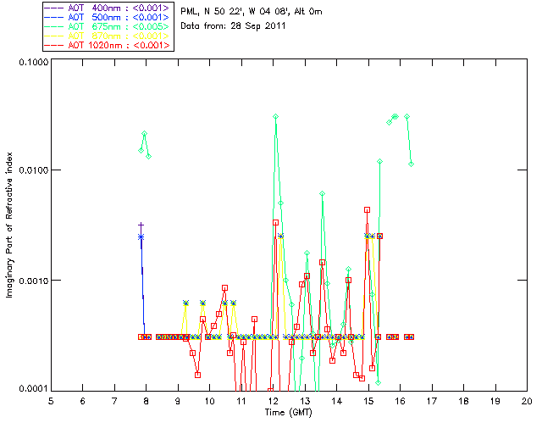The width and height of the screenshot is (542, 434).
Task: Click the green diamond peak at 12 GMT
Action: 275,117
